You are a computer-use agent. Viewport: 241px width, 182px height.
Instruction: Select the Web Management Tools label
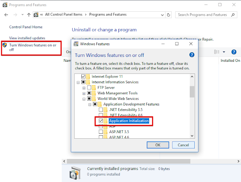pos(117,93)
